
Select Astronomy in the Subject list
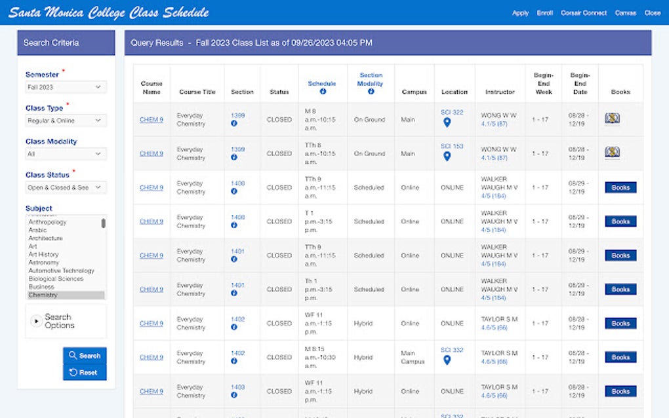(44, 263)
